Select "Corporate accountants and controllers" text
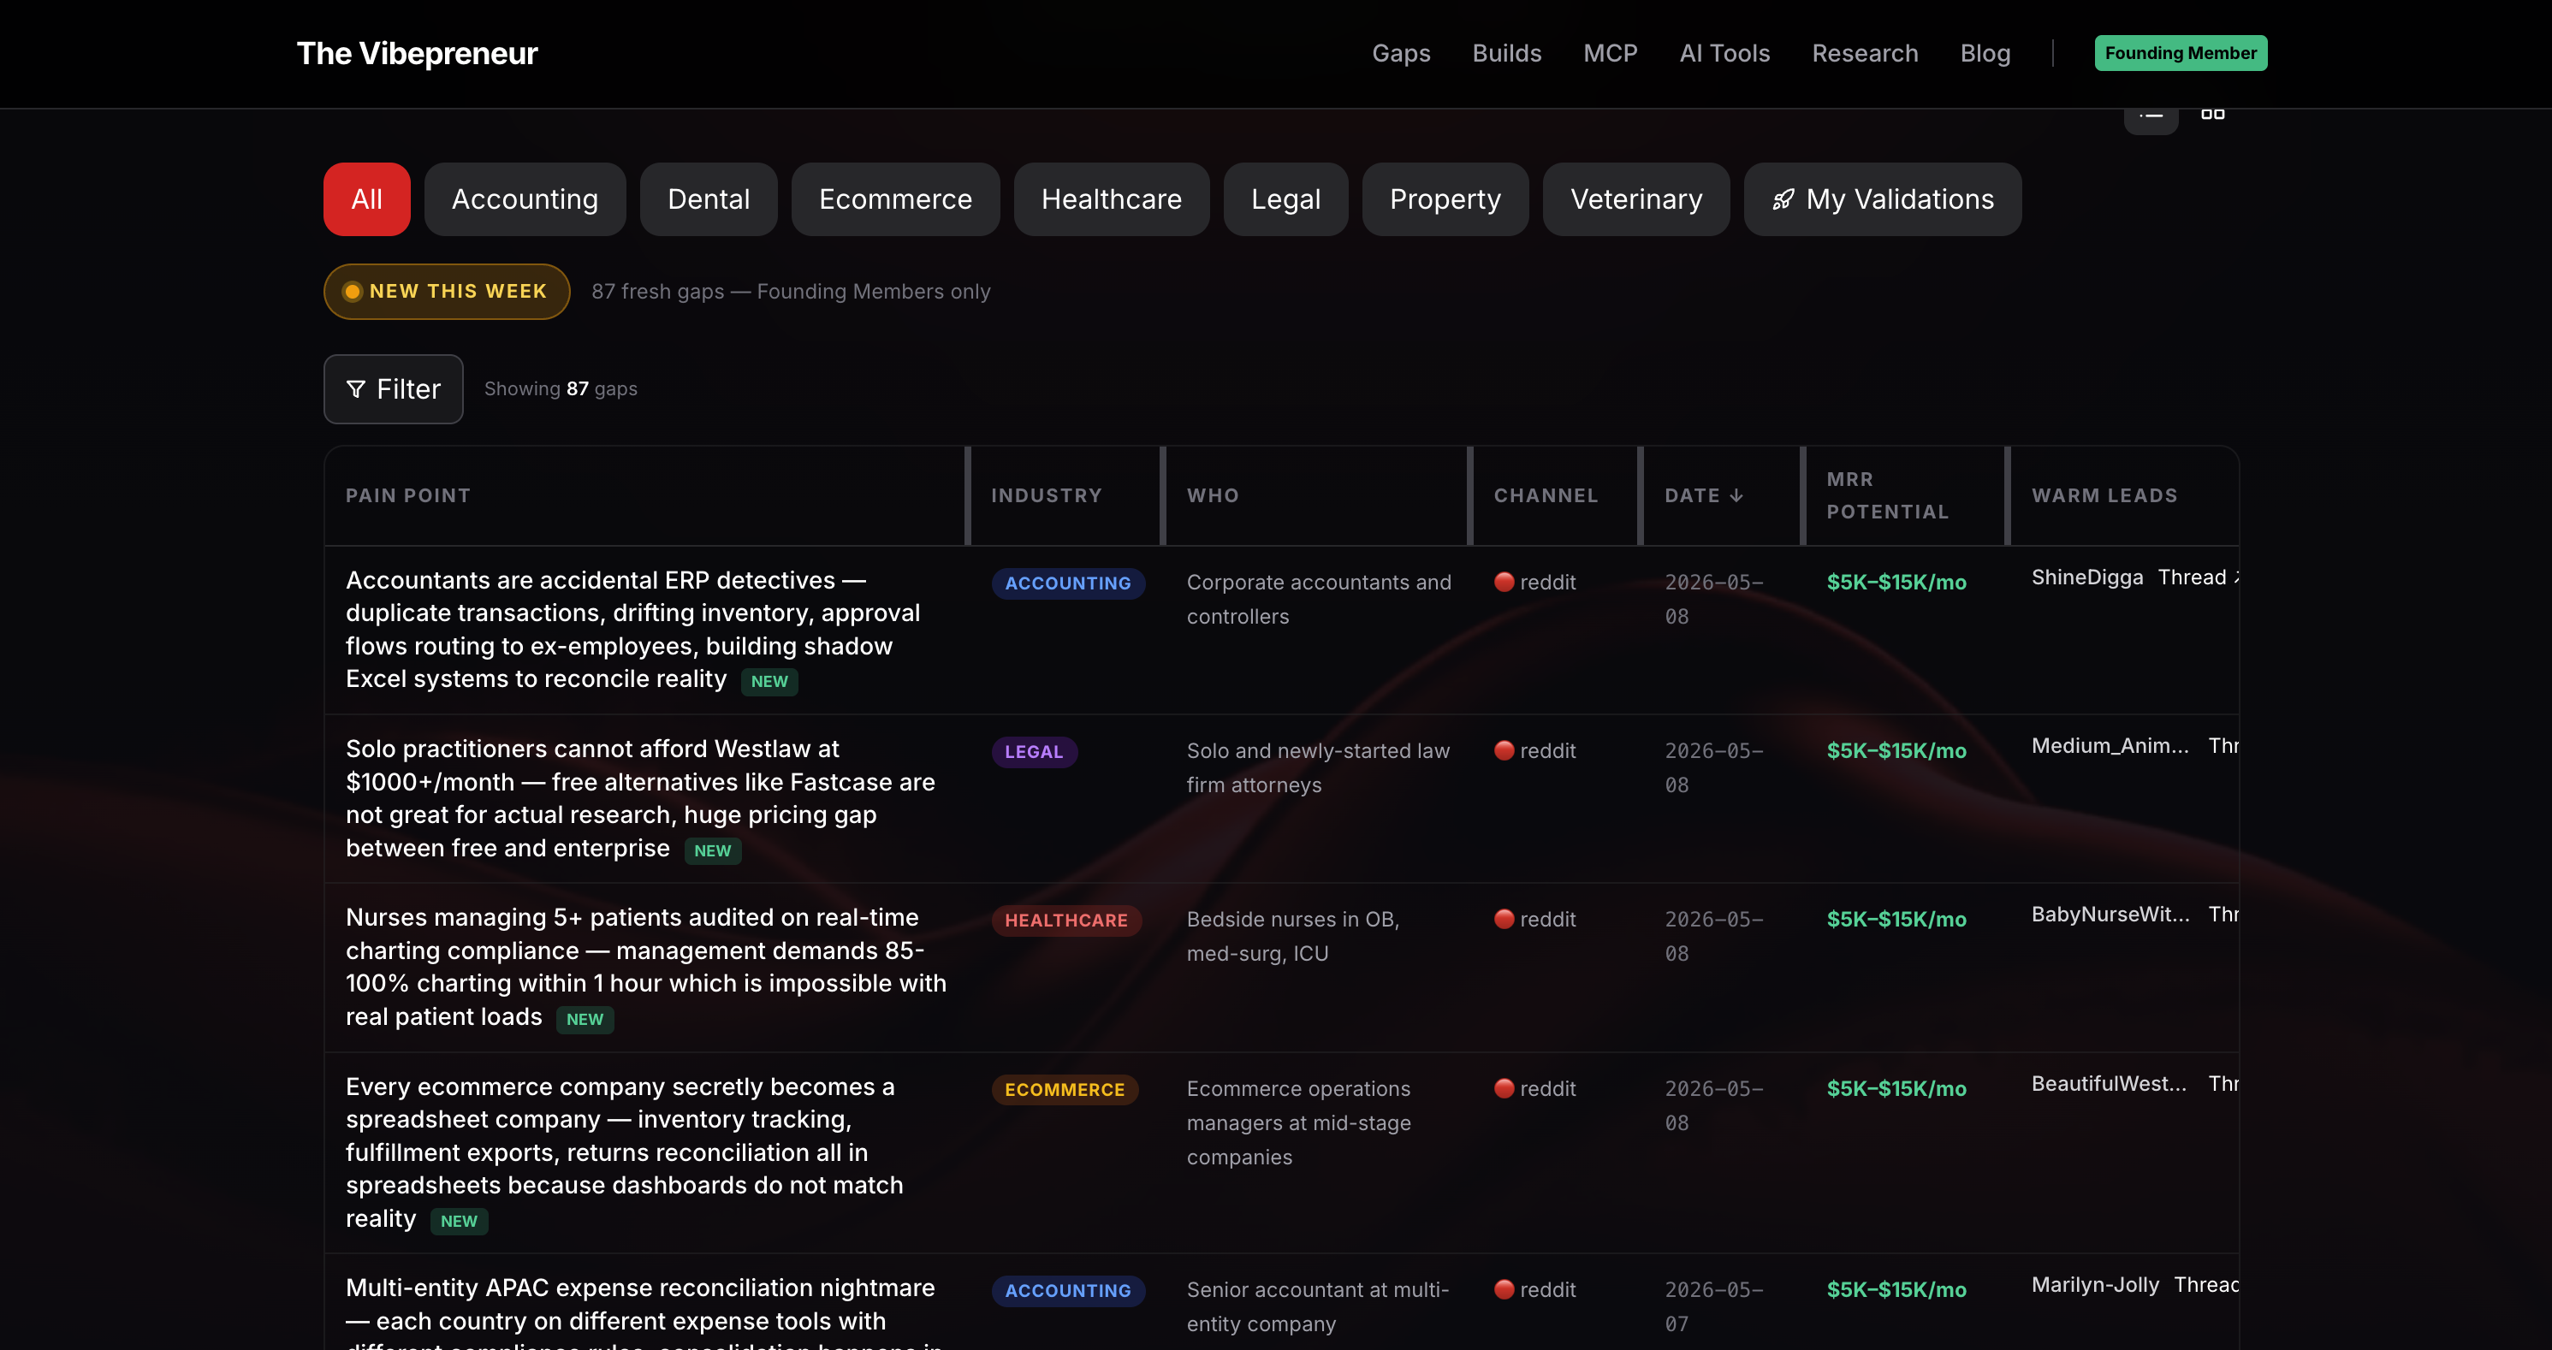This screenshot has height=1350, width=2552. 1319,599
